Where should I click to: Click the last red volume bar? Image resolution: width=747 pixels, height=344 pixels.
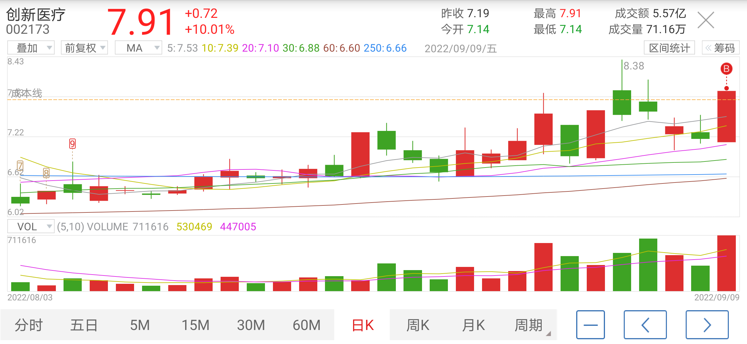pos(726,263)
